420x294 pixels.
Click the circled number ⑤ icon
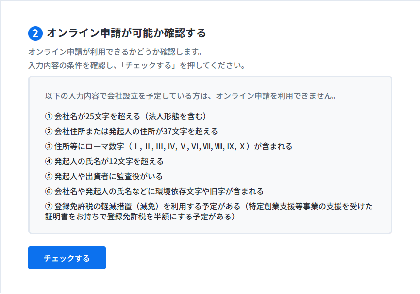coord(49,176)
